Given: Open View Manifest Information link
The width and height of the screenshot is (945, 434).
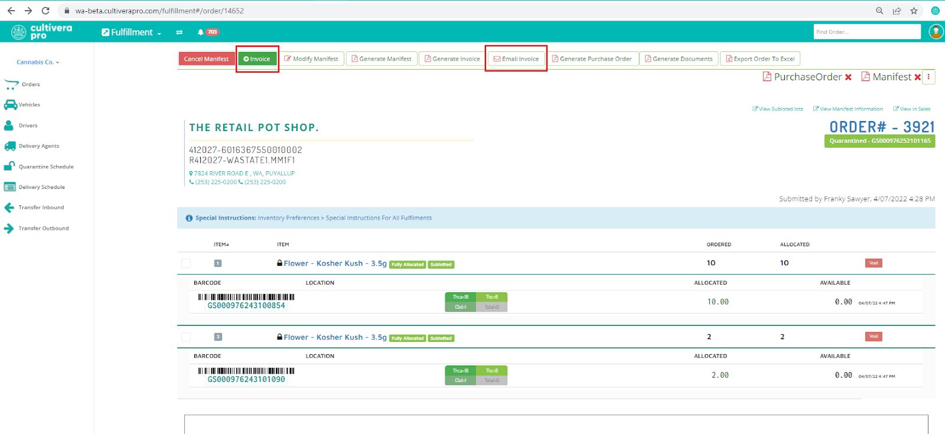Looking at the screenshot, I should click(x=848, y=109).
